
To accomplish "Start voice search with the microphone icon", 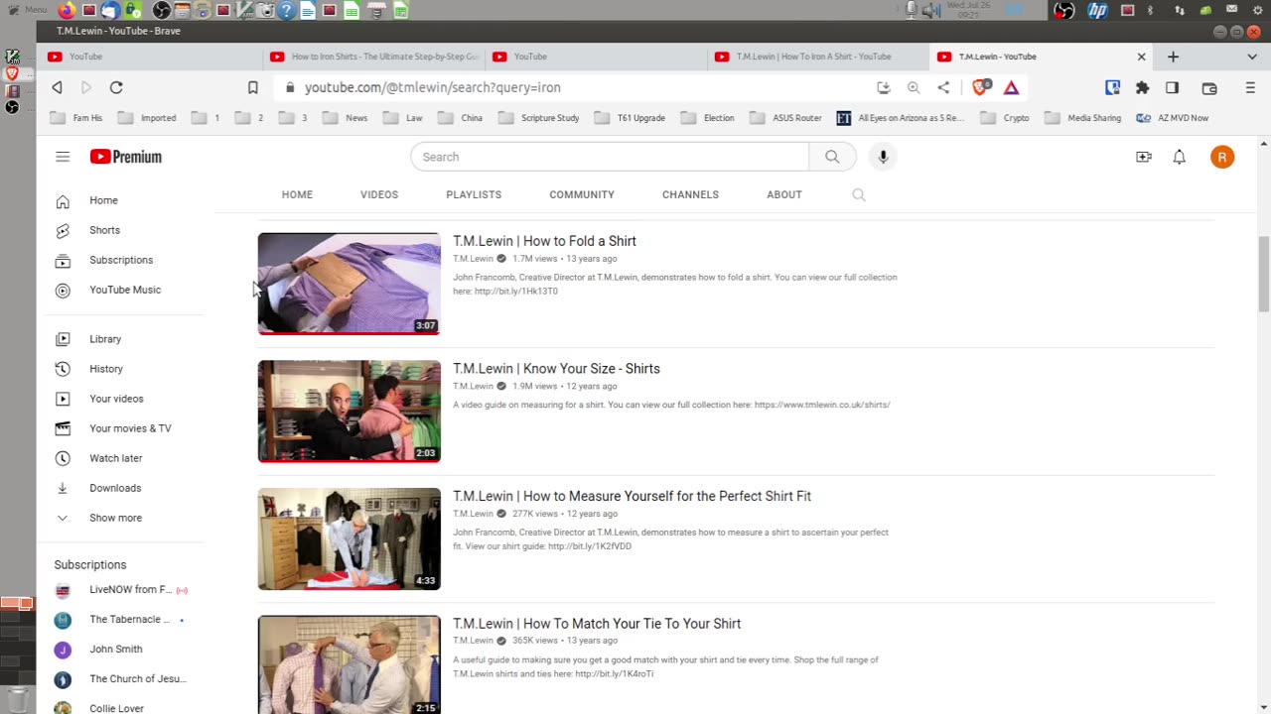I will coord(883,157).
